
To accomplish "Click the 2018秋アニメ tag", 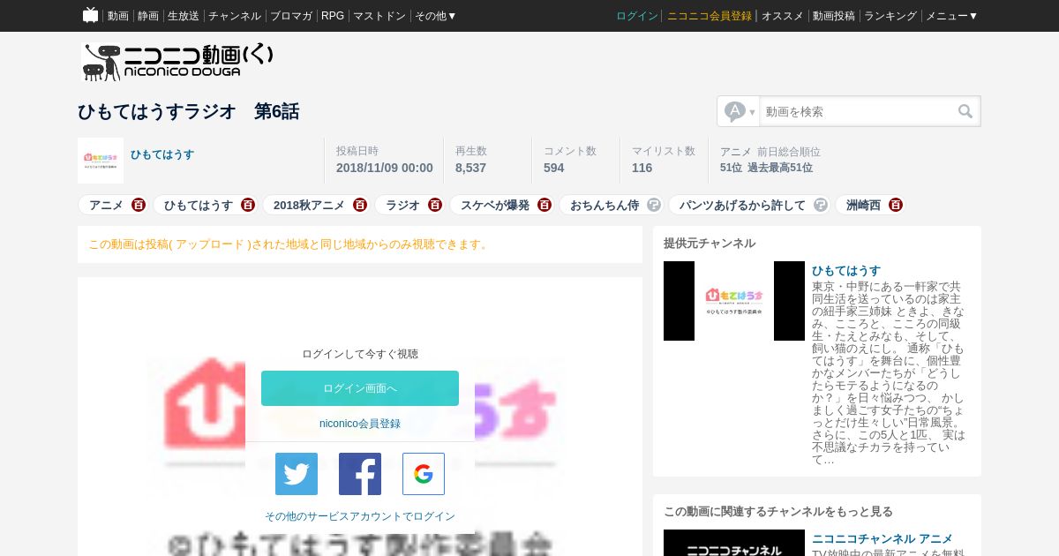I will [309, 205].
